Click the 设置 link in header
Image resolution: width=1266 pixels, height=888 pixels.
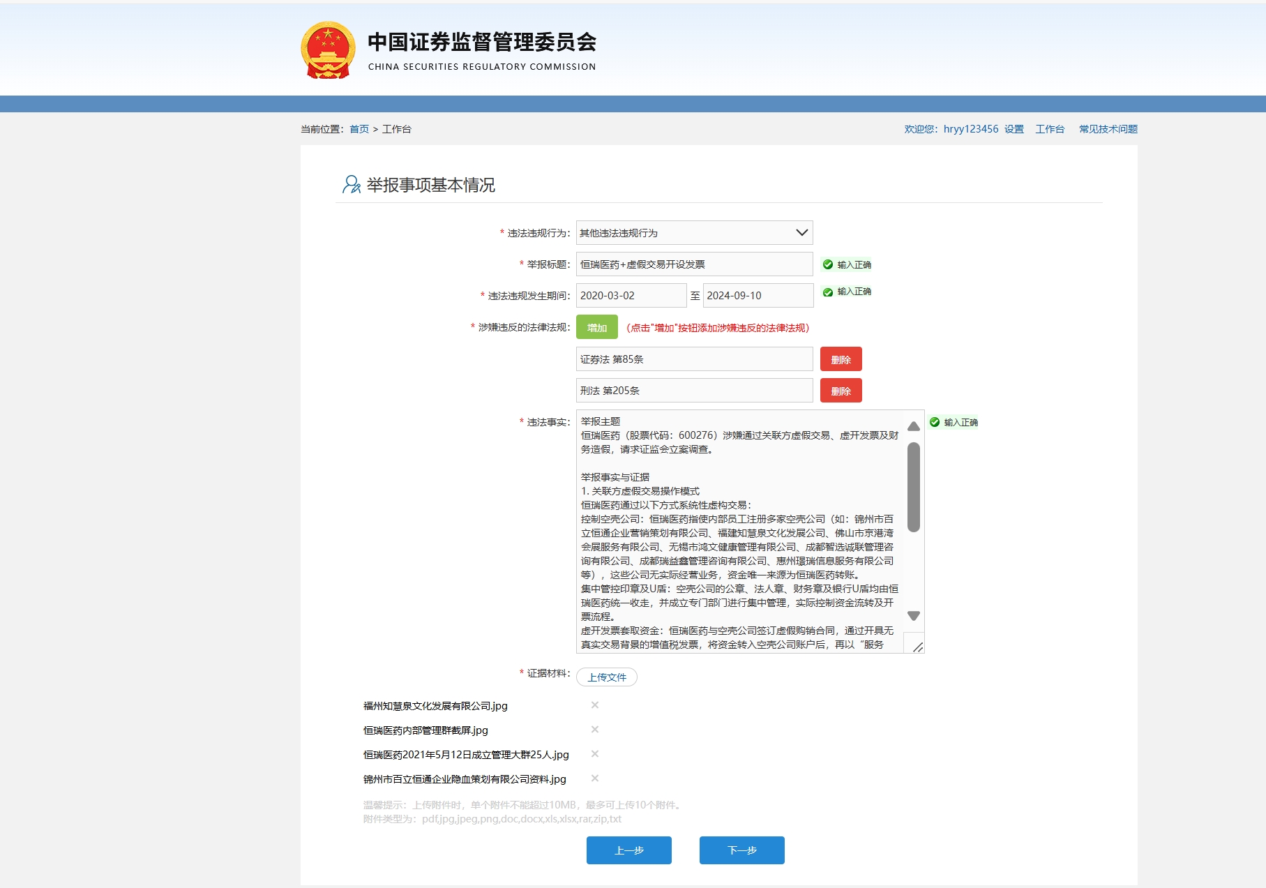(1014, 129)
